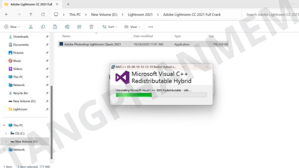Click the Delete trash icon

91,27
